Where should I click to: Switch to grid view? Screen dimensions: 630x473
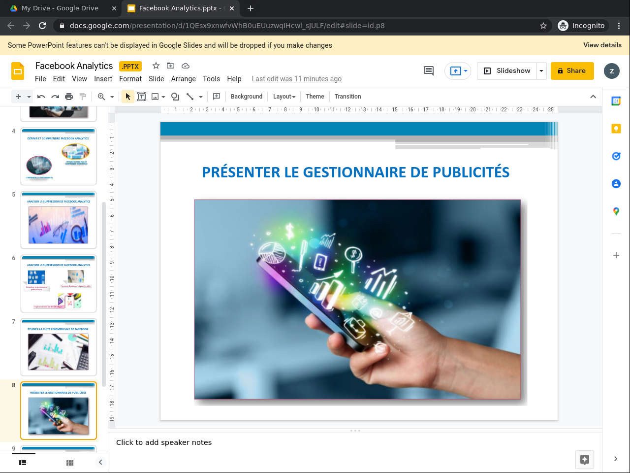tap(70, 463)
